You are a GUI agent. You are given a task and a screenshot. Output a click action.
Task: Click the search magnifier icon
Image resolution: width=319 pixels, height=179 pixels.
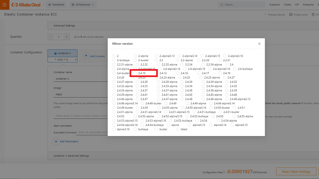click(222, 5)
